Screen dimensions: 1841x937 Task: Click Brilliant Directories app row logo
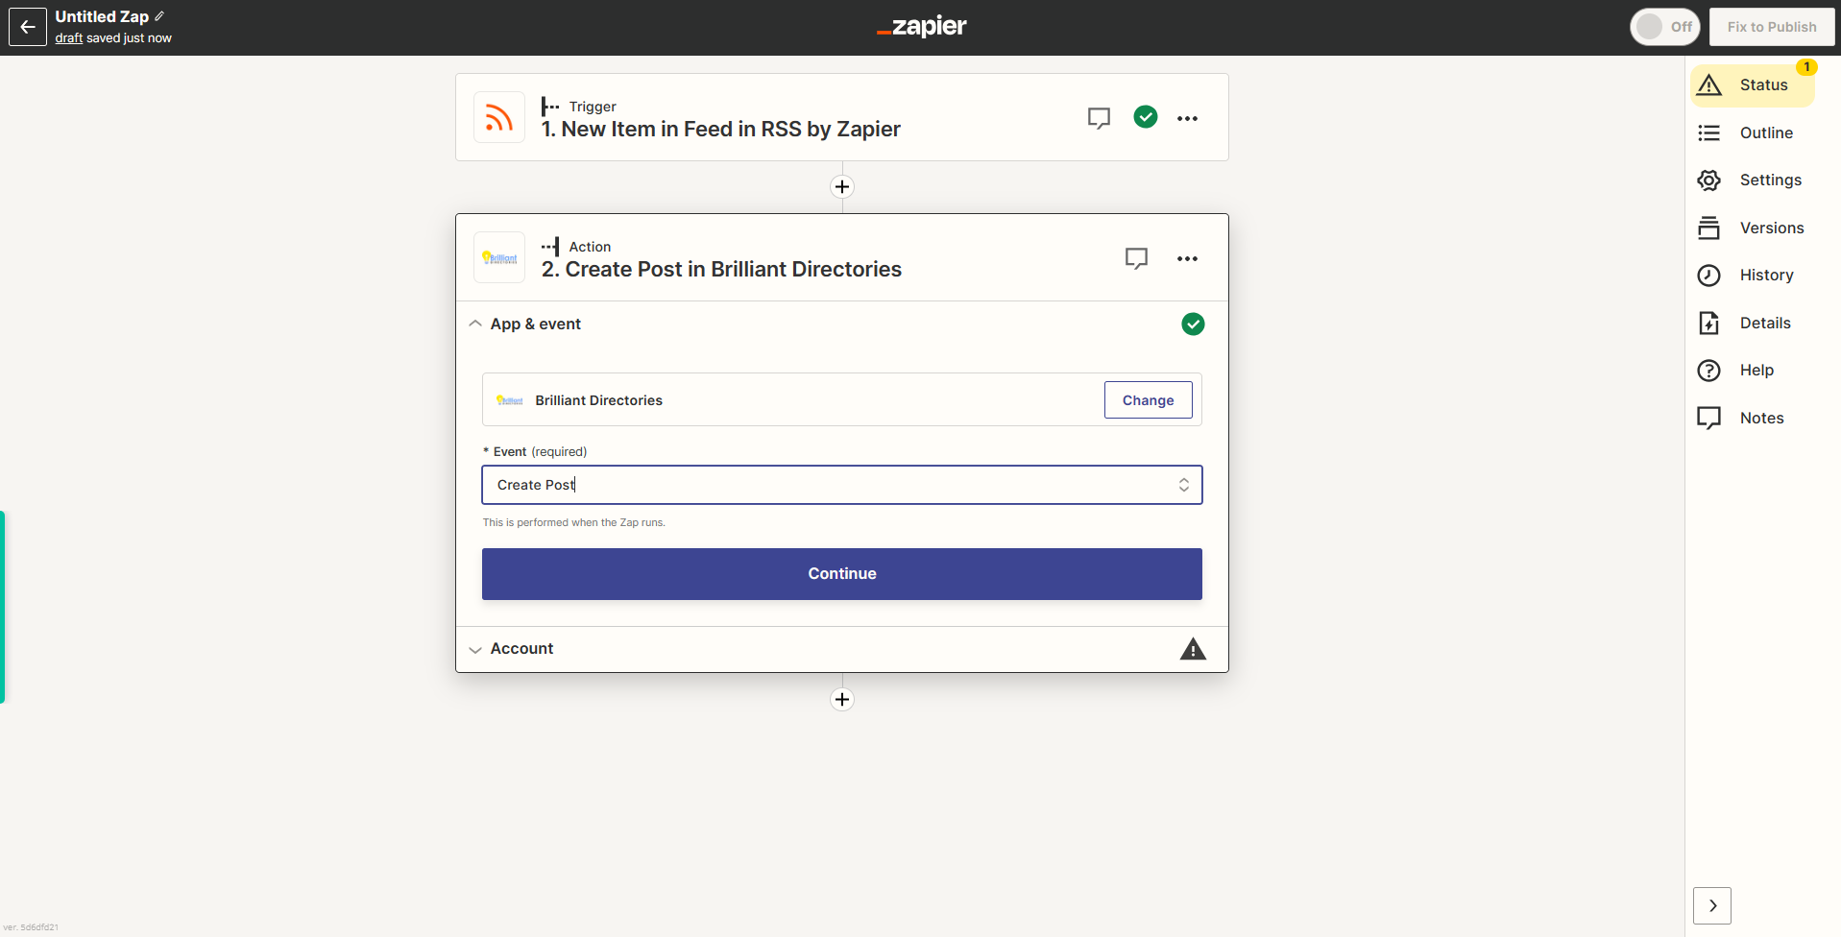point(510,400)
